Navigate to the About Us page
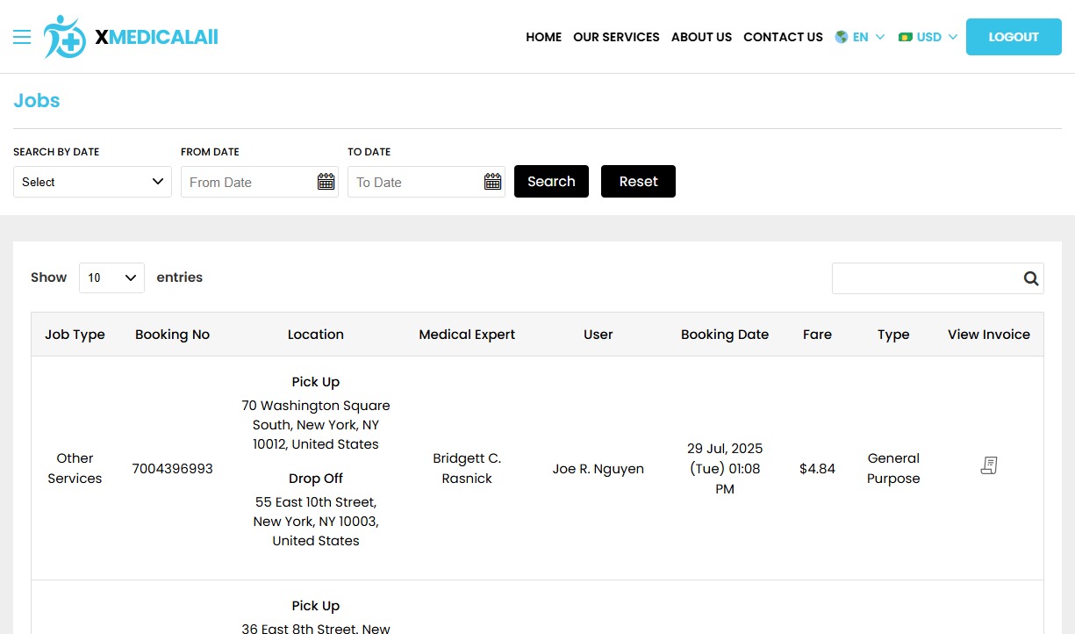This screenshot has width=1075, height=634. click(701, 37)
